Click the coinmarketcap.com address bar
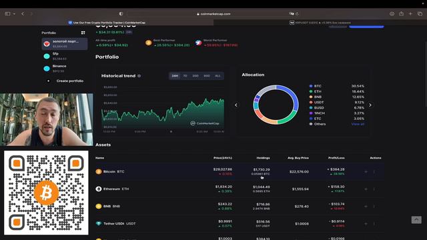The image size is (427, 240). (x=213, y=13)
